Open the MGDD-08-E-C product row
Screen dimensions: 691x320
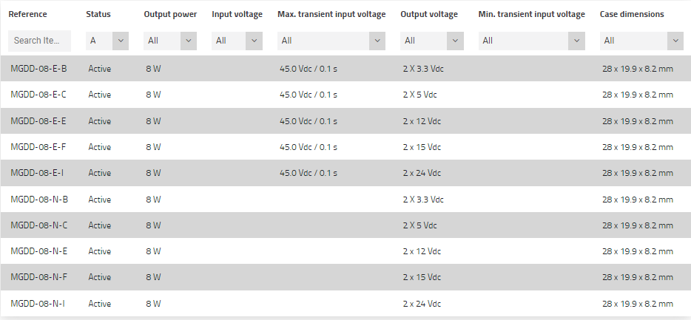[39, 95]
